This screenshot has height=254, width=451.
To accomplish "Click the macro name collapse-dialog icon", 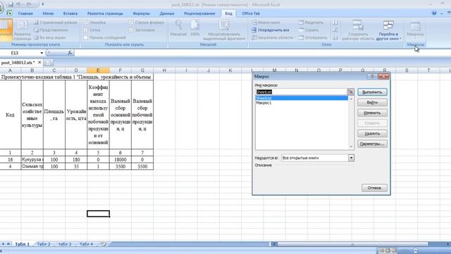I will point(350,92).
